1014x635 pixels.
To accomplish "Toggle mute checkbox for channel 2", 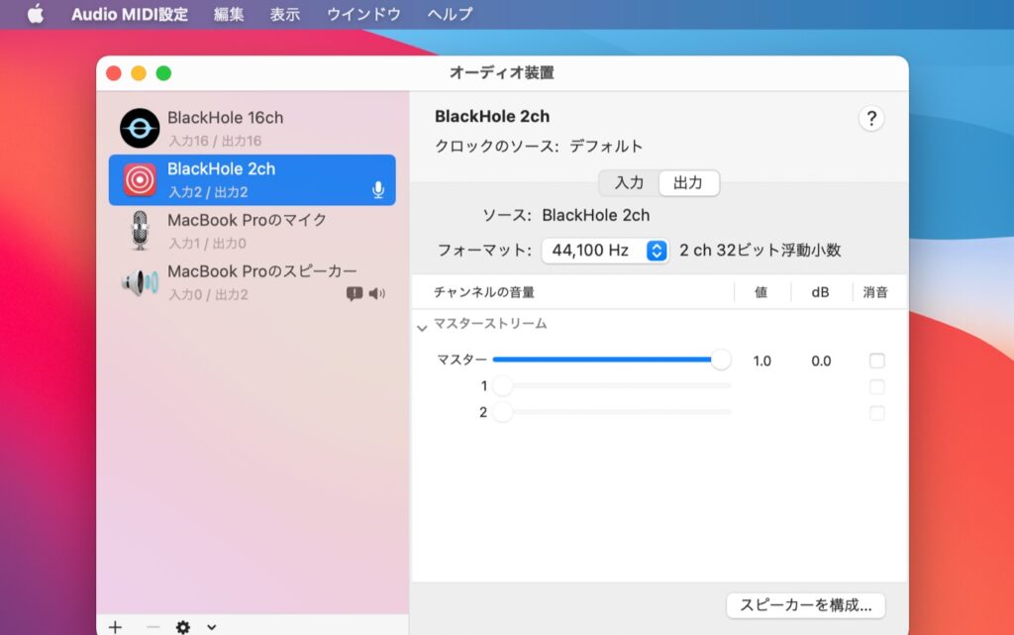I will 876,412.
